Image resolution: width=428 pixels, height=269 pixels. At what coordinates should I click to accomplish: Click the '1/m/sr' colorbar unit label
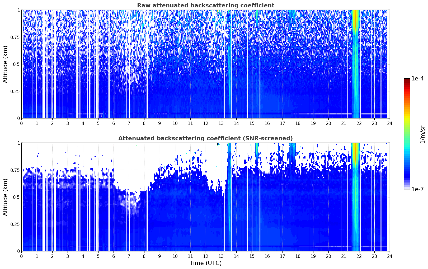pyautogui.click(x=422, y=134)
